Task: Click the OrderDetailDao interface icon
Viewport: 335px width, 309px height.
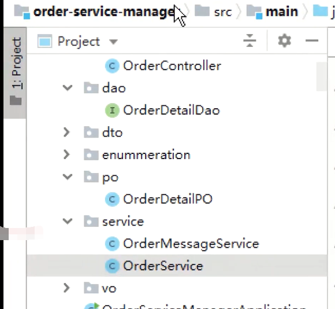Action: (x=112, y=111)
